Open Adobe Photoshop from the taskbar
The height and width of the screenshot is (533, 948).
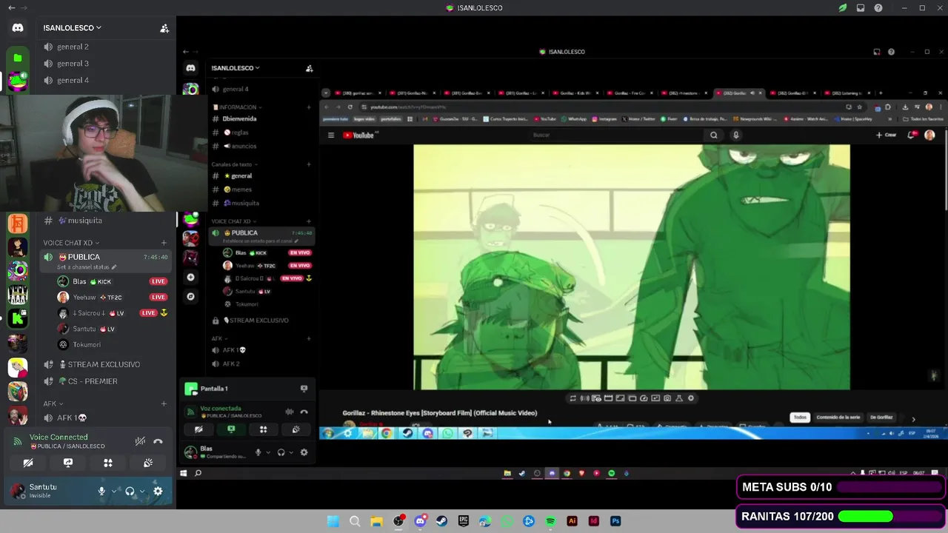(x=615, y=521)
